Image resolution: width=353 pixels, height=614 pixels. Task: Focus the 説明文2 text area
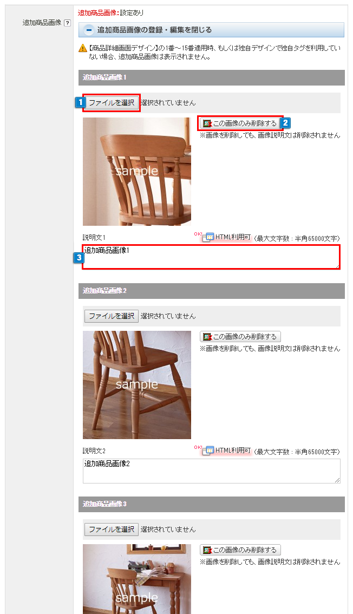(x=211, y=471)
